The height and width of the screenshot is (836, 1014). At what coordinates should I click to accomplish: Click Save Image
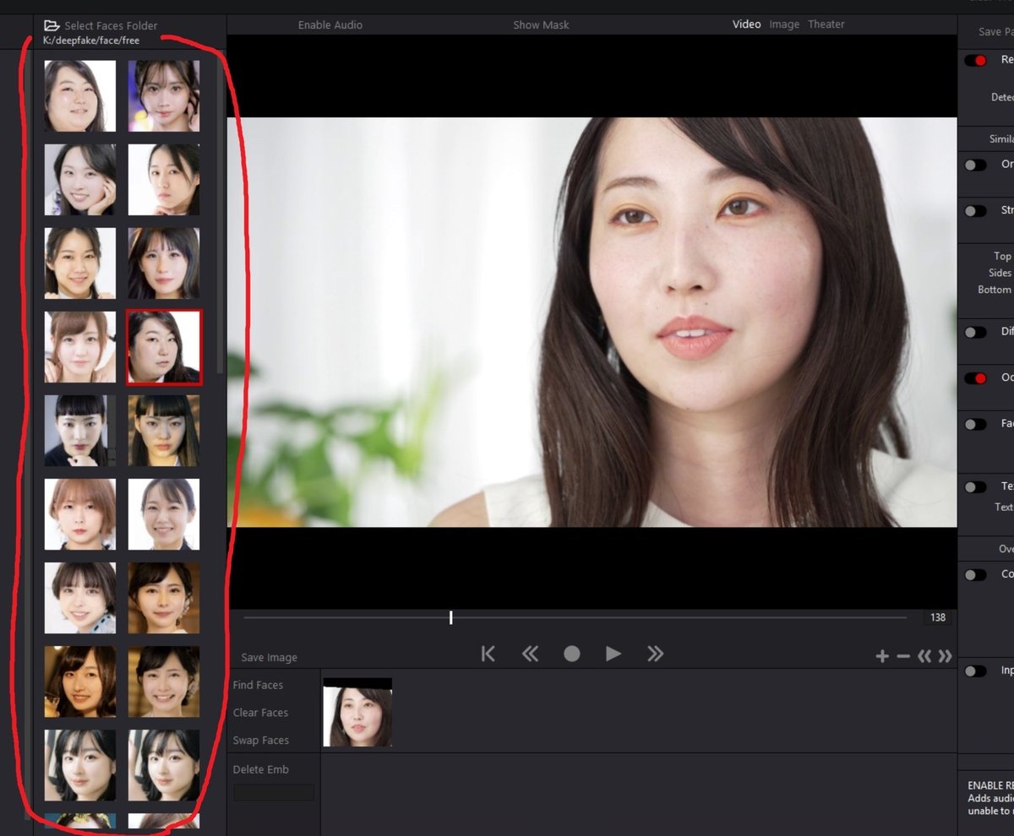pos(269,658)
